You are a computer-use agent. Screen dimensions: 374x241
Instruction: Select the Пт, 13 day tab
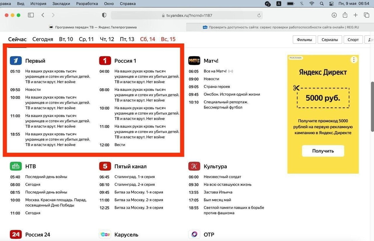127,39
